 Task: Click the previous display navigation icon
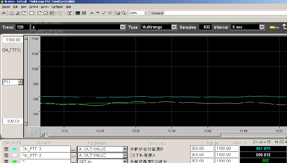click(x=52, y=13)
